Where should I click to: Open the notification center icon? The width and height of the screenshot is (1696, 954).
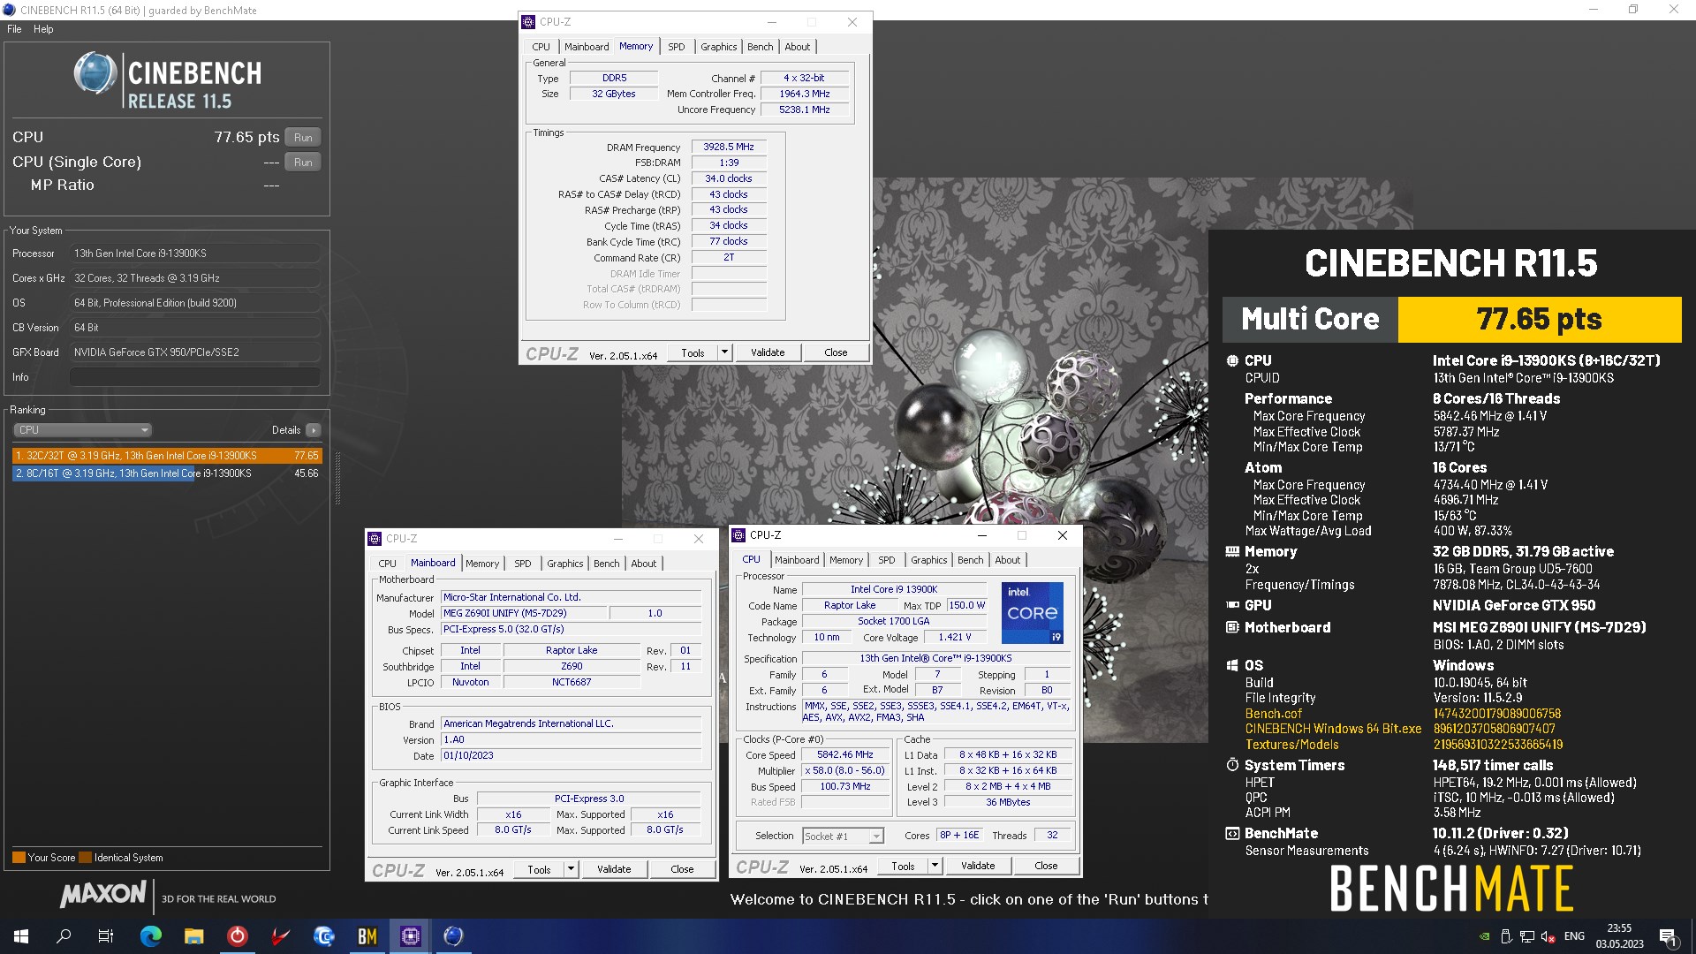click(x=1668, y=936)
